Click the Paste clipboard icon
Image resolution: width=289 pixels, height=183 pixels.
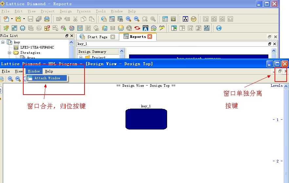coord(92,19)
